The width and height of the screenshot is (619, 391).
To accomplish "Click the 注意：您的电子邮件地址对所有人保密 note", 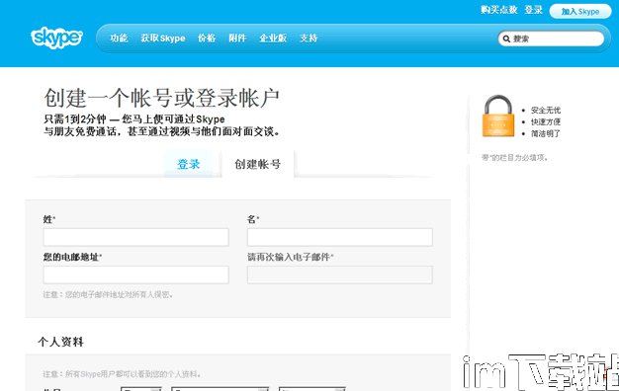I will coord(108,294).
